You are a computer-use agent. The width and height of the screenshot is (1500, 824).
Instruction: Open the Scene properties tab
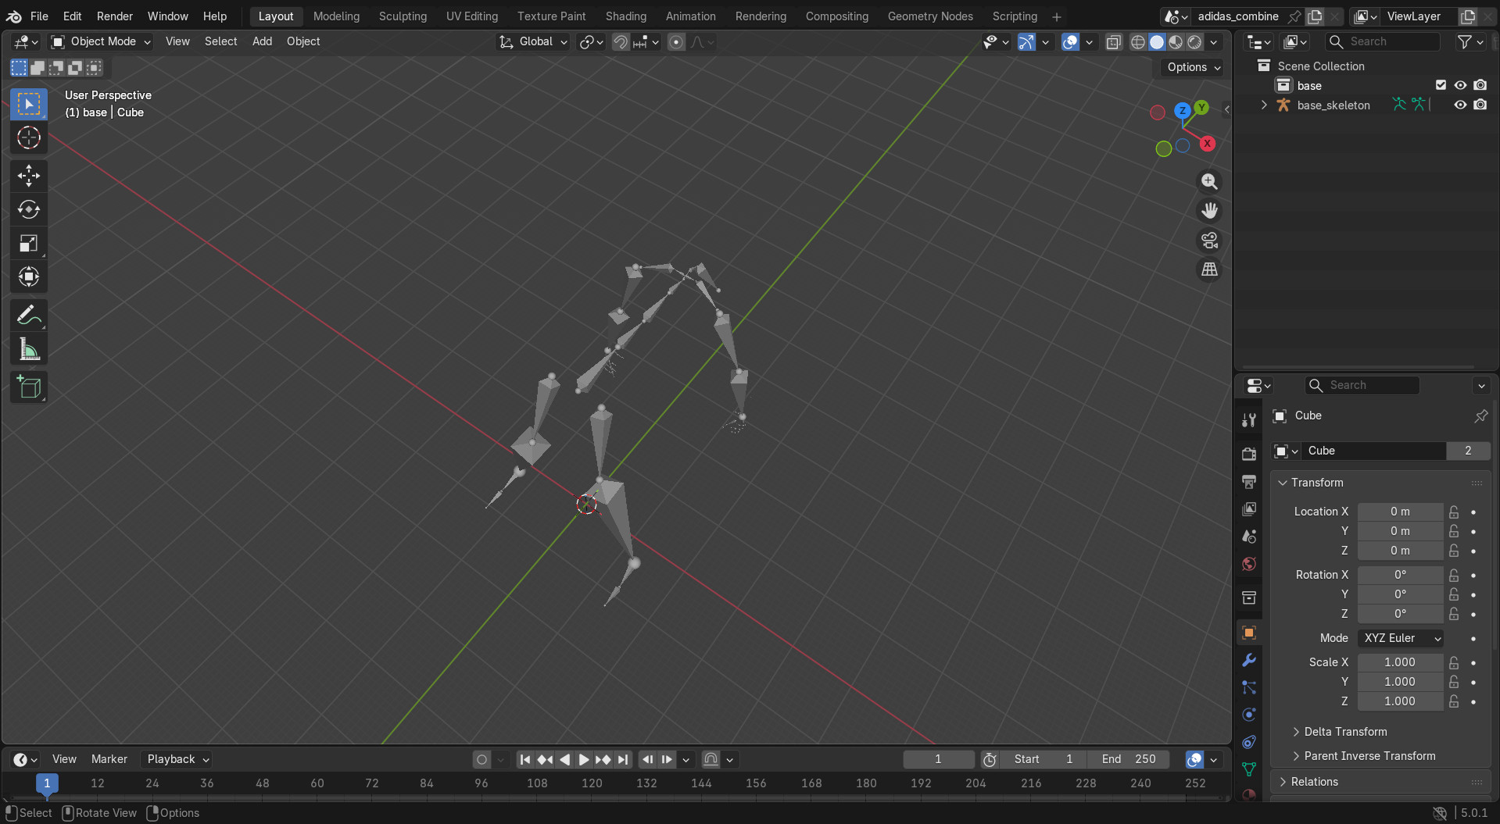(1249, 536)
